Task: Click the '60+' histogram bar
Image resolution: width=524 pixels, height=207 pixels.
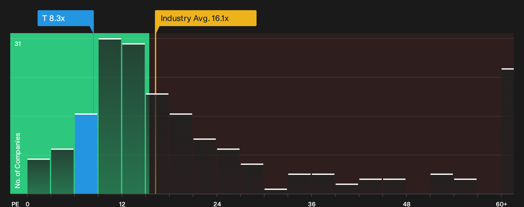Action: (x=507, y=131)
